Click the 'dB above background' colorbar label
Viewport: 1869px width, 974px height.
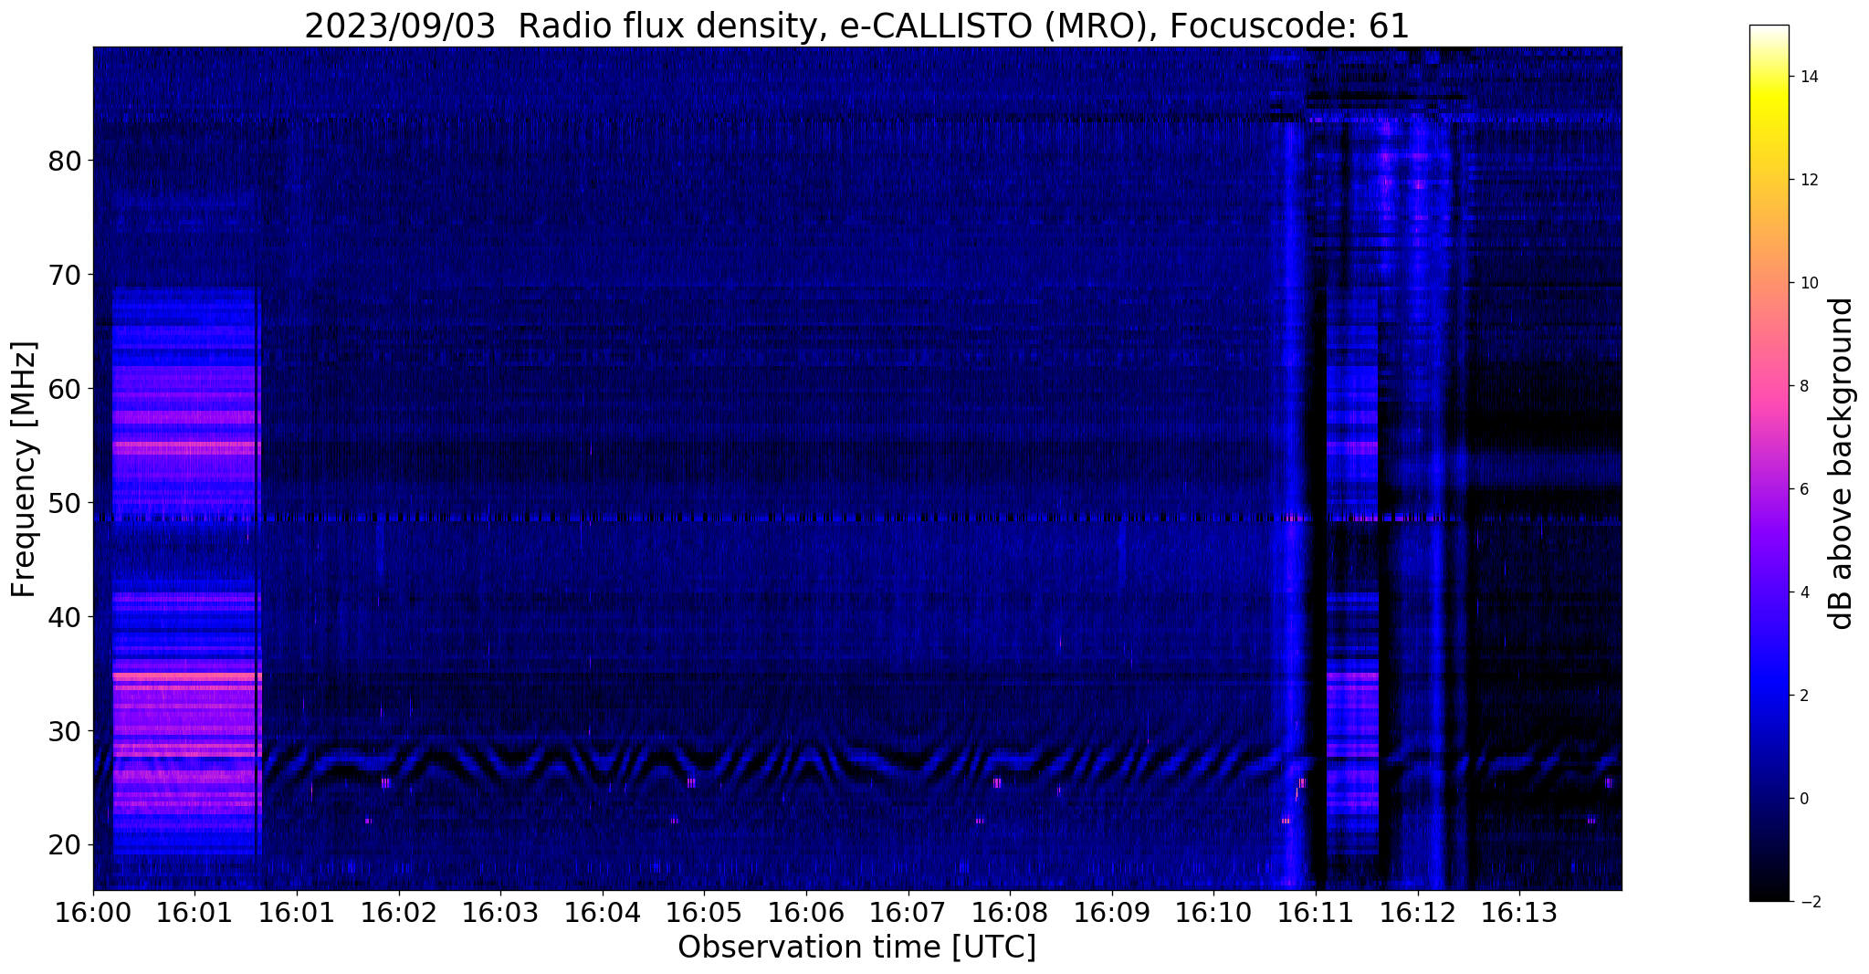[1842, 463]
